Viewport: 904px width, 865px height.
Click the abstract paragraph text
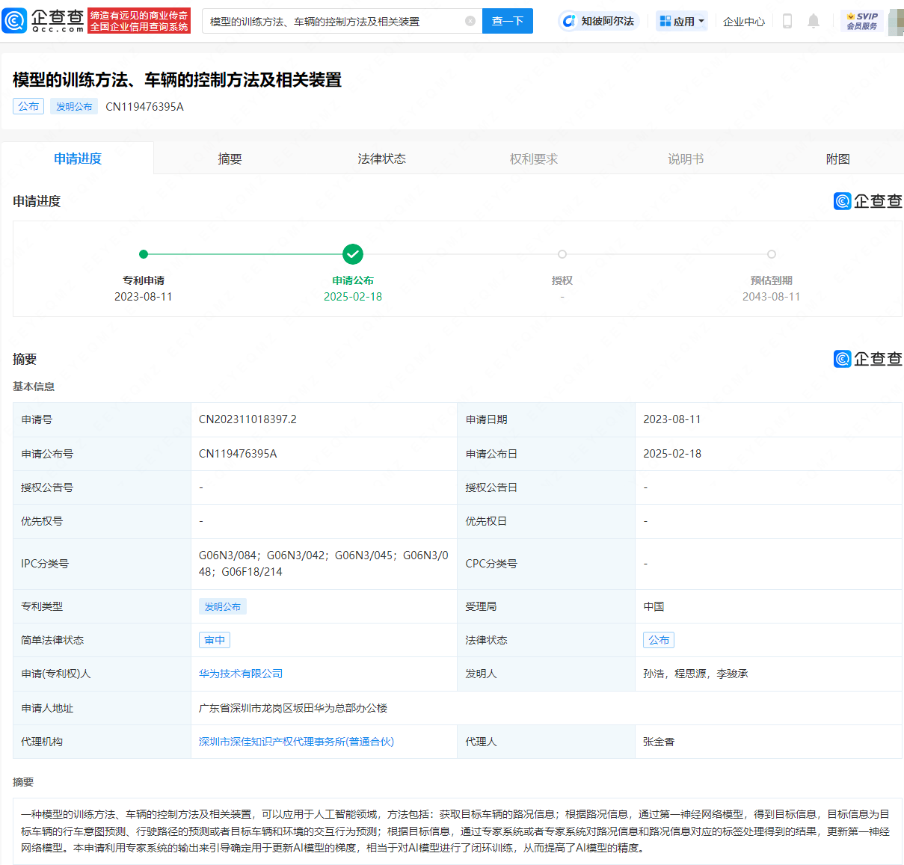pos(457,831)
